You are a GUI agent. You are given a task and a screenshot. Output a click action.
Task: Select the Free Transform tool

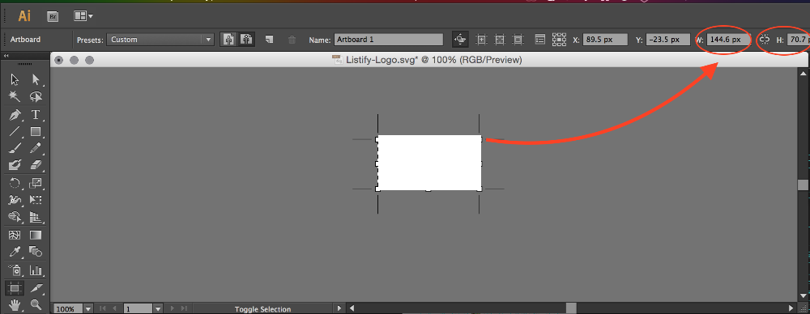coord(36,199)
